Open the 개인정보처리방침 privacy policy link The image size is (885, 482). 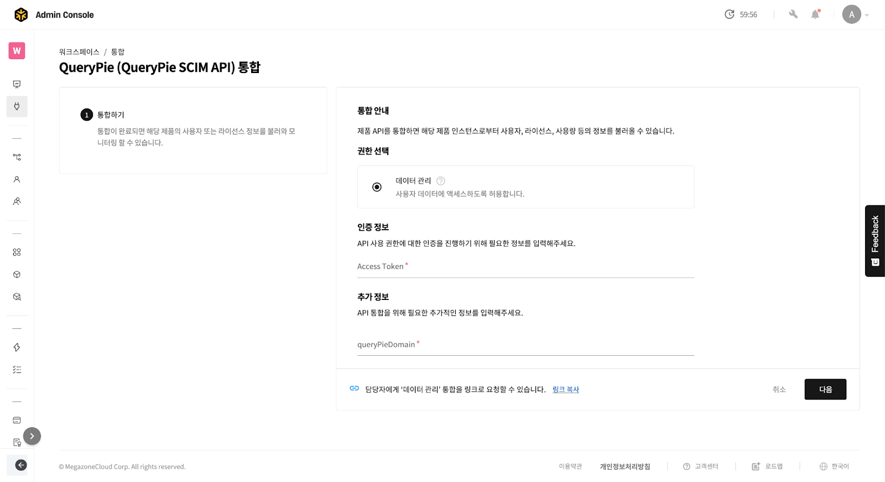click(x=625, y=467)
